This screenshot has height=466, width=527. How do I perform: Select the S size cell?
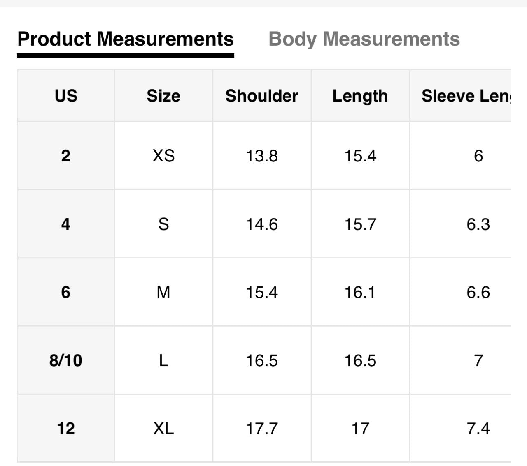click(163, 224)
